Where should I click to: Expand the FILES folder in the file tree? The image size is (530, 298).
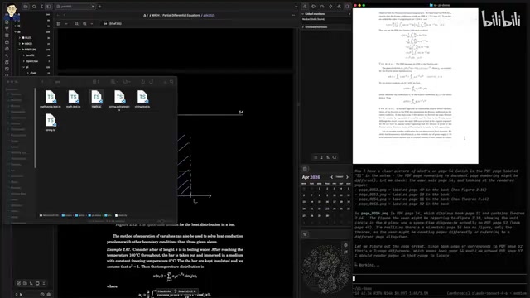[x=20, y=38]
